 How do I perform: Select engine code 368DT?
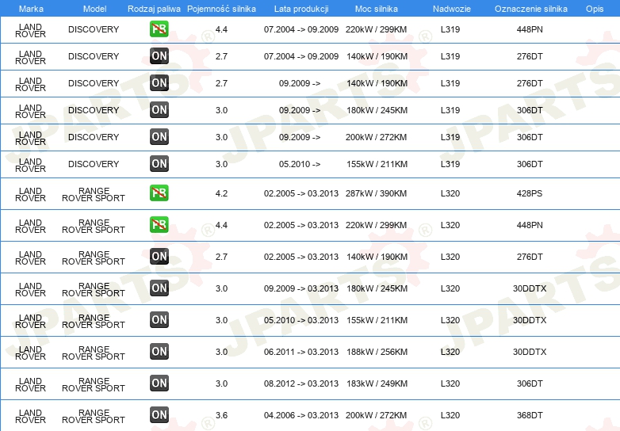point(530,415)
